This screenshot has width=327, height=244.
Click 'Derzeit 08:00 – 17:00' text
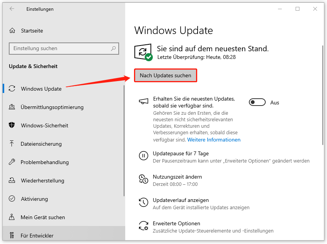(175, 184)
